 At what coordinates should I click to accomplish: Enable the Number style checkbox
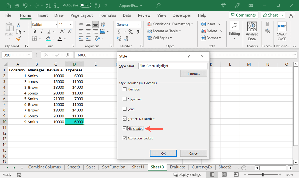pyautogui.click(x=125, y=89)
